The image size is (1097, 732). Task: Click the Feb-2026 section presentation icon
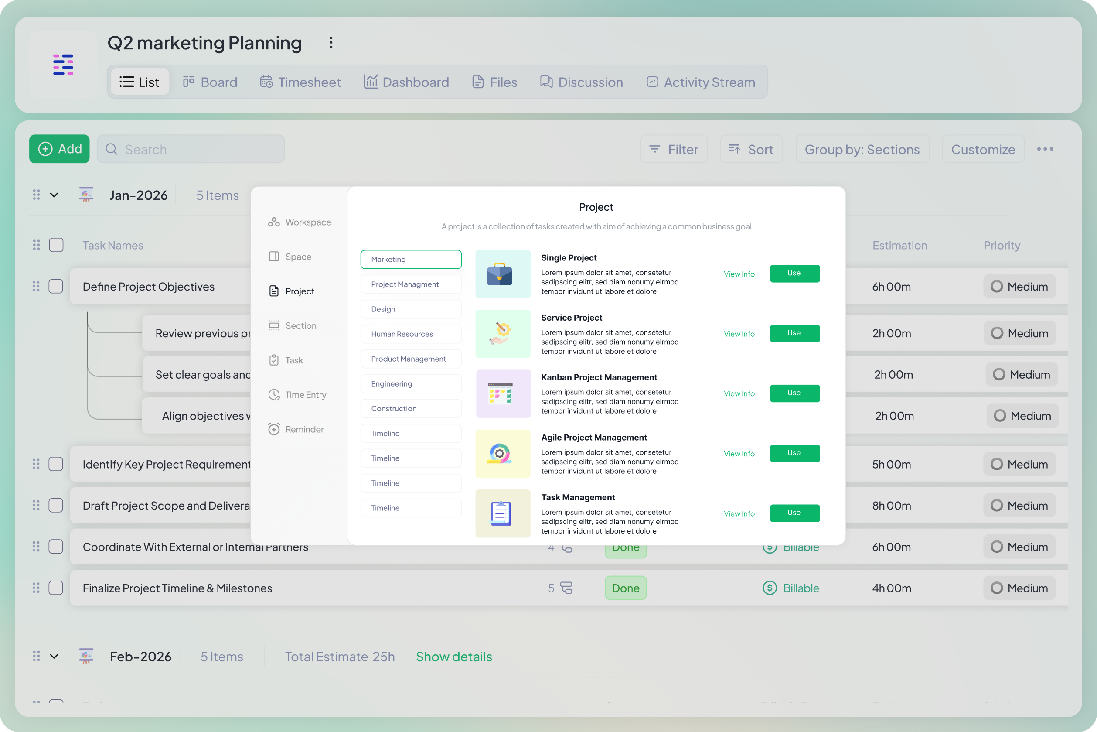(86, 656)
